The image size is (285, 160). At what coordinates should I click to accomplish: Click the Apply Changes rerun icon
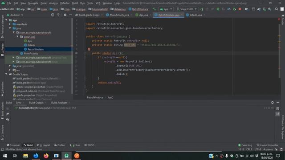[x=202, y=9]
